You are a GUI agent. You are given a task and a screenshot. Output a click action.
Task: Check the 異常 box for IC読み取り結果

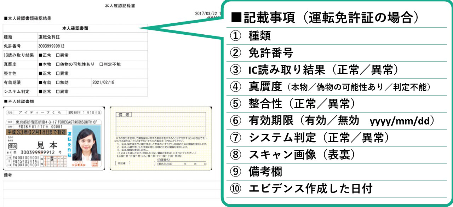[58, 55]
